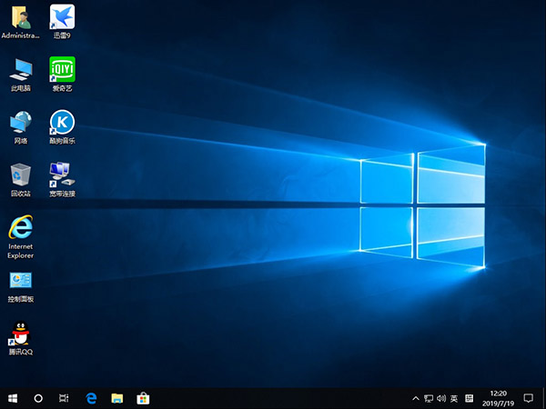Switch the 英 input language indicator
The height and width of the screenshot is (409, 546).
[454, 399]
